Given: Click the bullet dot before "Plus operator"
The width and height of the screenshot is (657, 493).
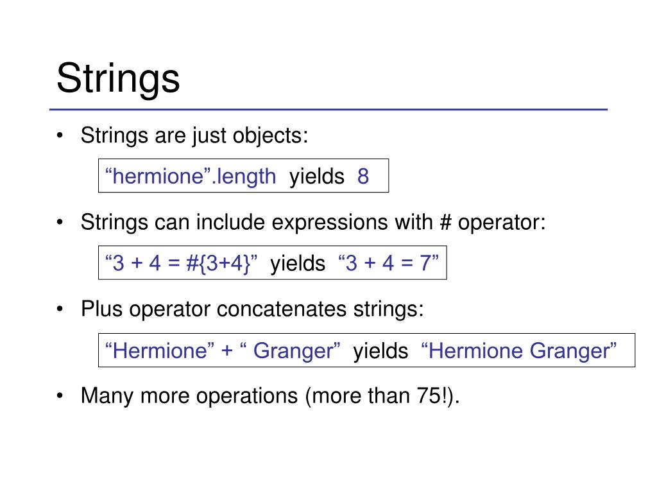Looking at the screenshot, I should coord(60,309).
